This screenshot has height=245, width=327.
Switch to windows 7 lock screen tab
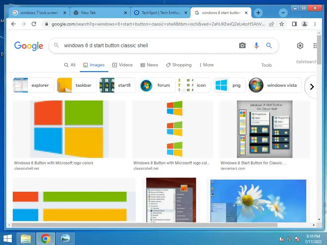[39, 13]
